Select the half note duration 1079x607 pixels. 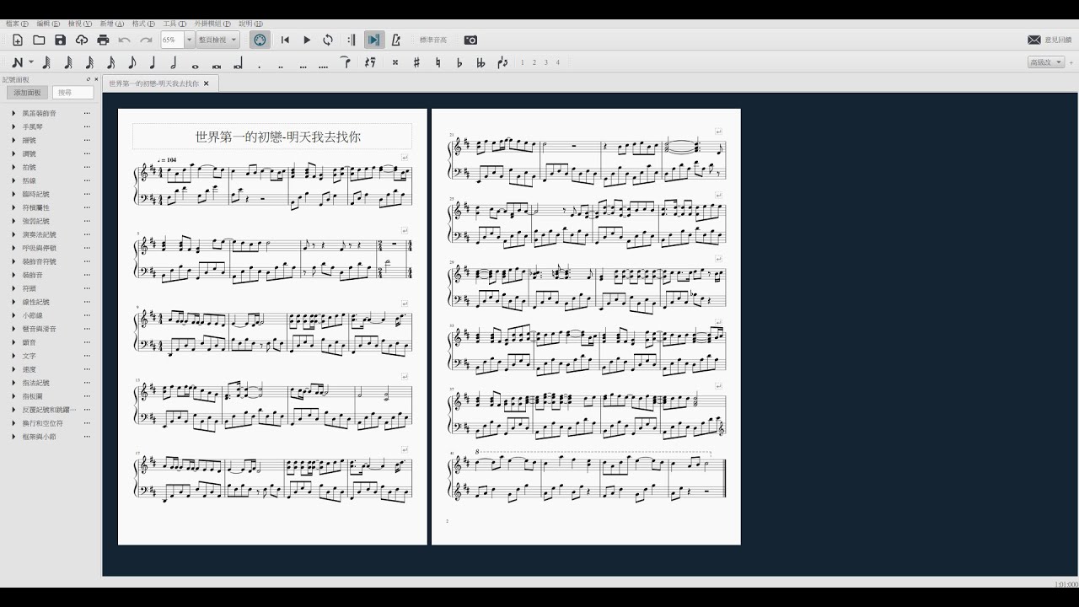174,62
